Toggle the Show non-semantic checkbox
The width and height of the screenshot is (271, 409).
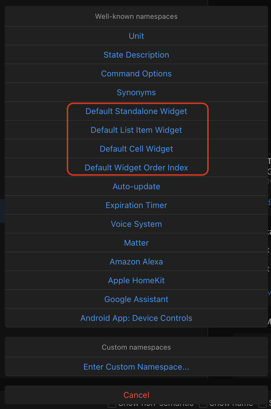coord(112,406)
